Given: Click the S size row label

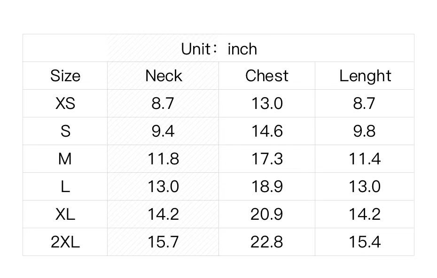Looking at the screenshot, I should [x=65, y=131].
